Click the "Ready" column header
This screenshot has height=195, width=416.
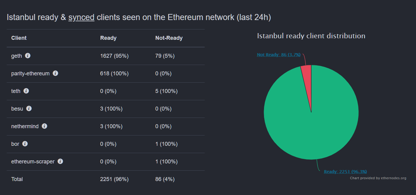pyautogui.click(x=108, y=38)
